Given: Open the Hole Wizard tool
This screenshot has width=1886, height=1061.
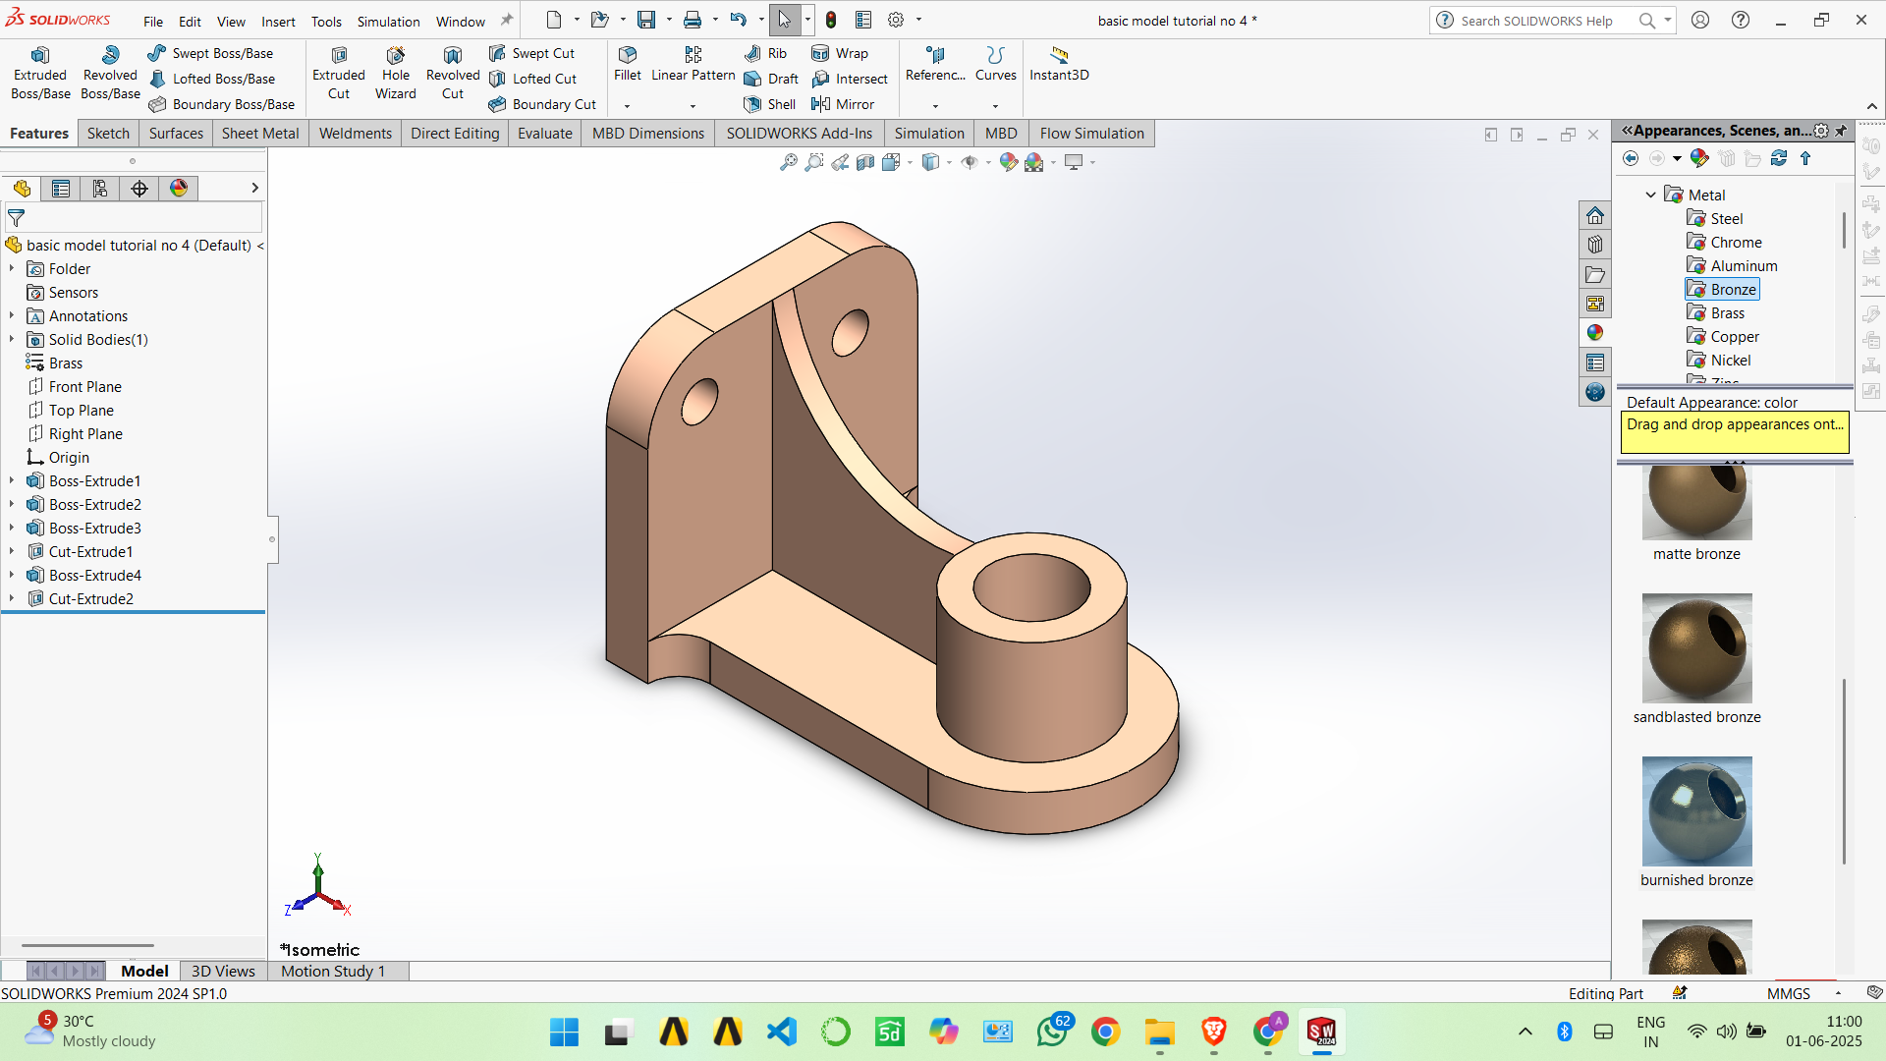Looking at the screenshot, I should tap(396, 74).
